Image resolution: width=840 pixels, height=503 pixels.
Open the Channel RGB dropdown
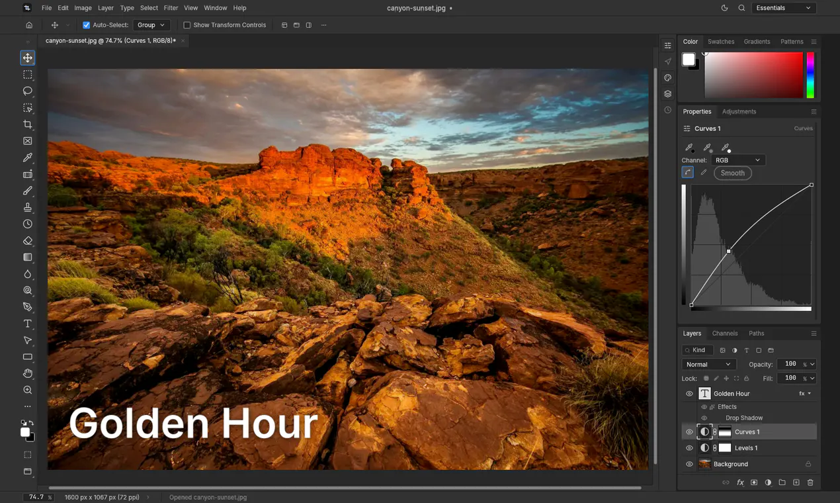point(737,160)
